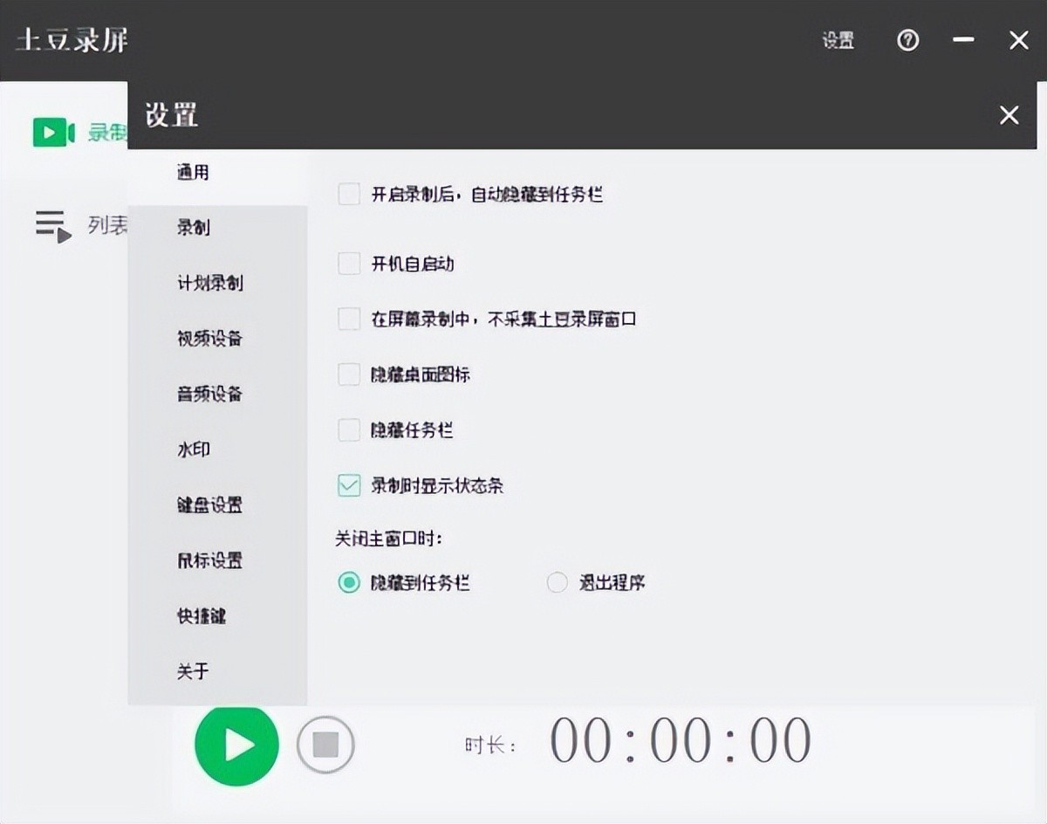This screenshot has height=824, width=1047.
Task: Open the 键盘设置 settings tab
Action: (x=218, y=505)
